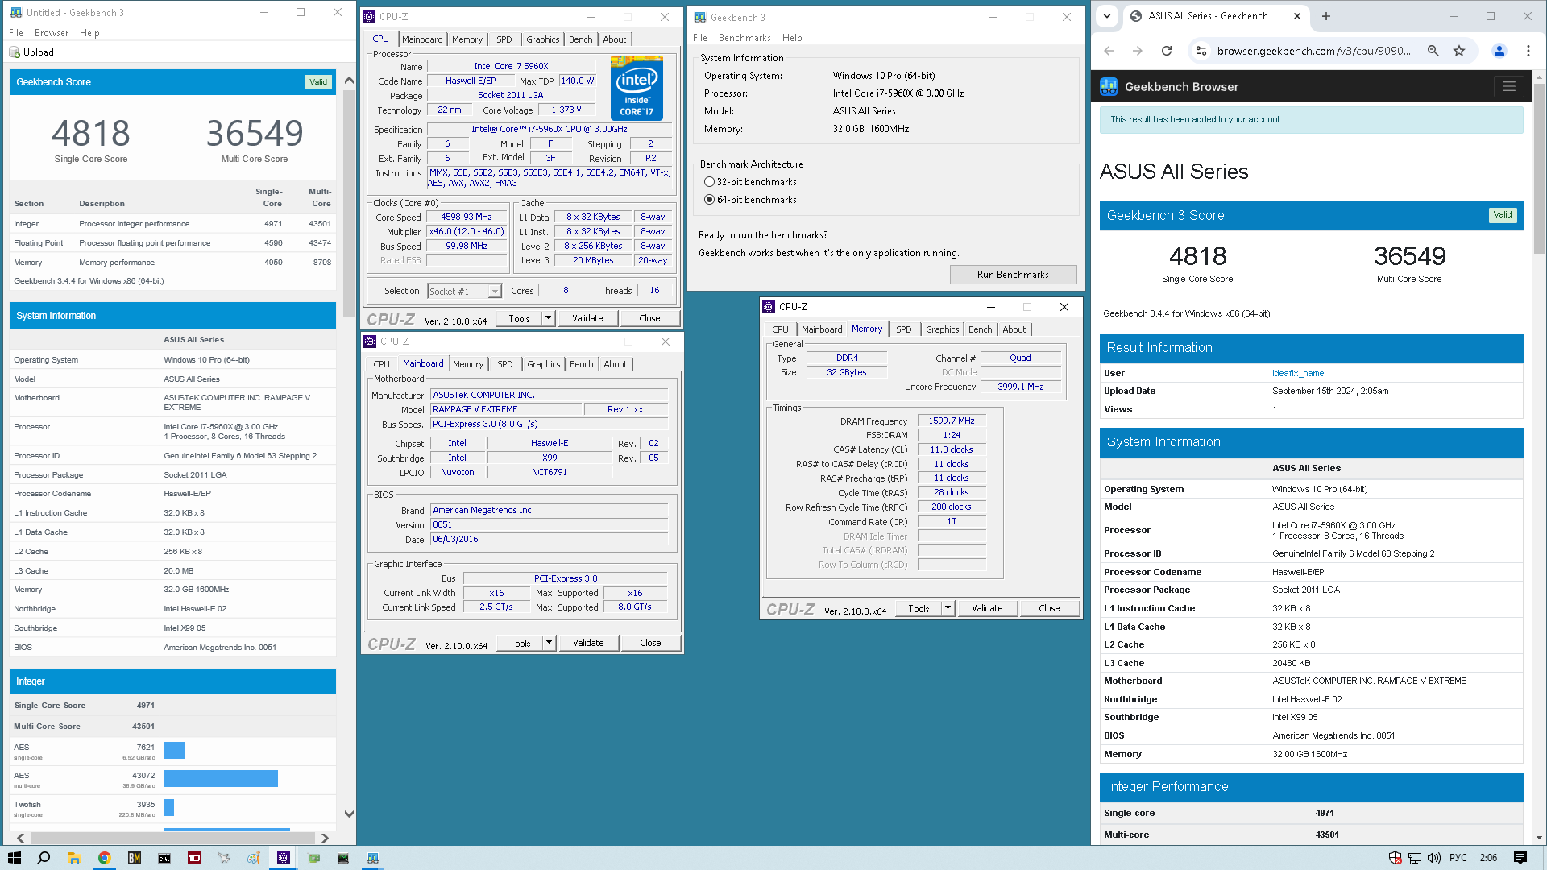
Task: Switch to Geekbench via its taskbar icon
Action: click(x=373, y=858)
